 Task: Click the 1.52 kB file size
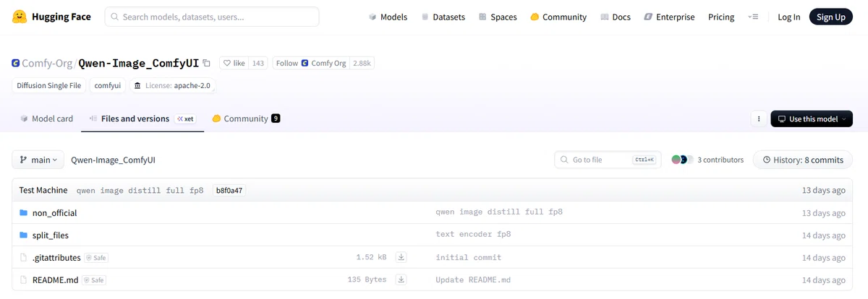point(371,257)
